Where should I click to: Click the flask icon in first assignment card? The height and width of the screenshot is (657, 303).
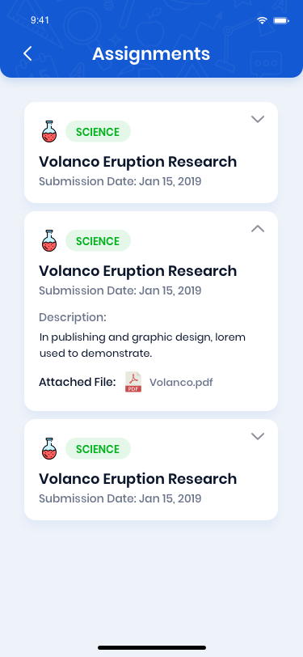point(49,132)
